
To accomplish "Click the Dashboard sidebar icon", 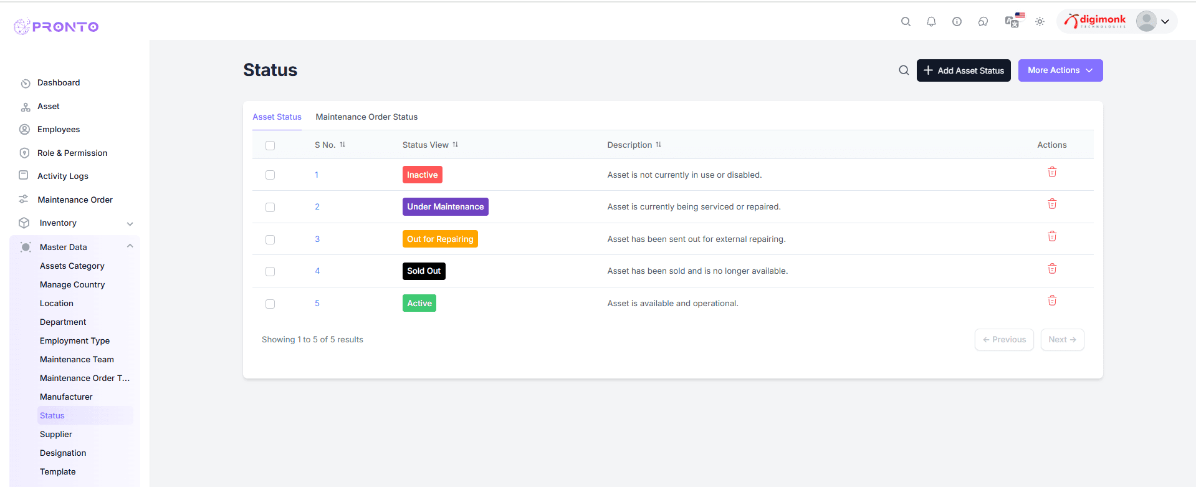I will (25, 83).
